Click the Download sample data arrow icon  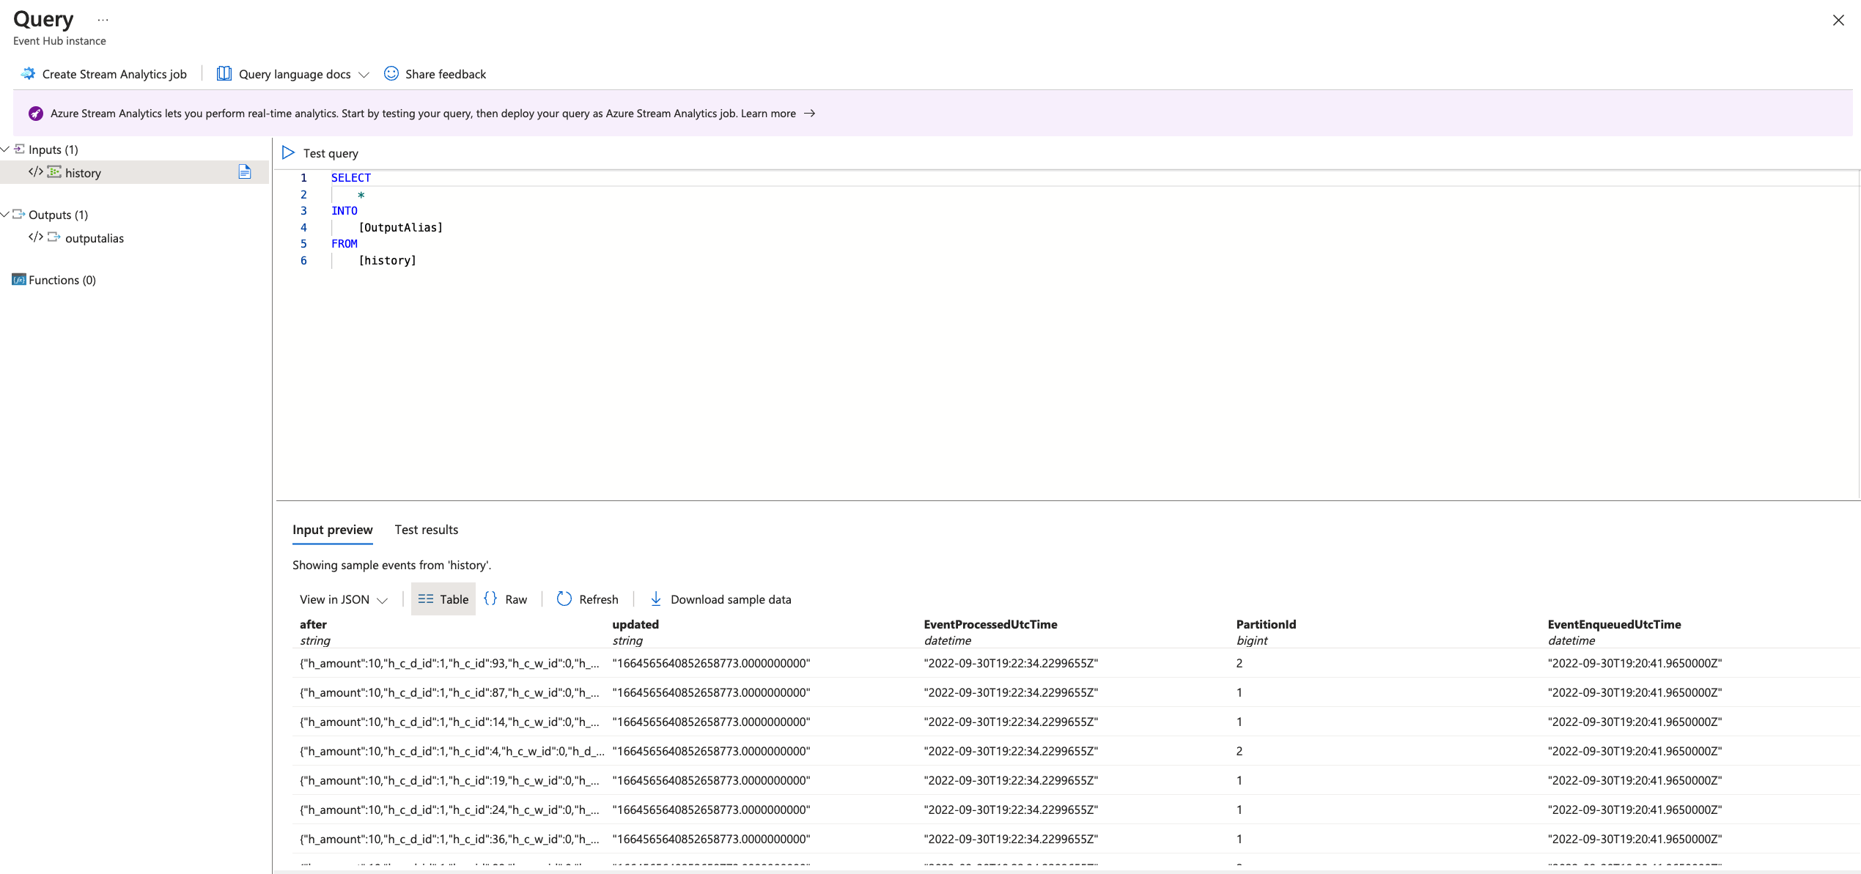coord(656,599)
